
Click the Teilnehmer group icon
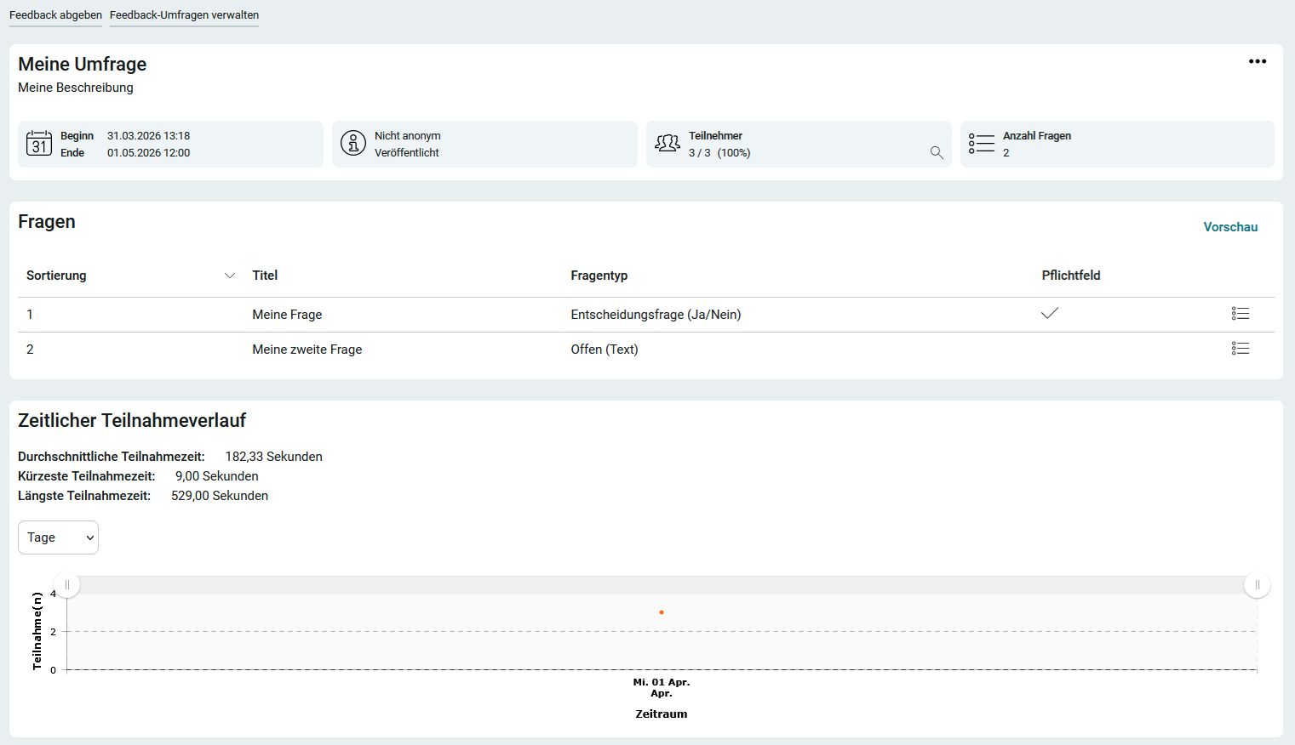[668, 144]
